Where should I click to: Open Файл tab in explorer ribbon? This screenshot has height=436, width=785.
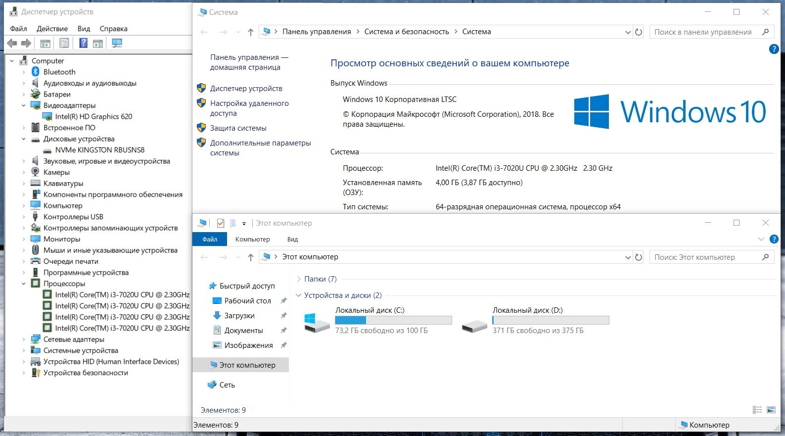(x=210, y=239)
